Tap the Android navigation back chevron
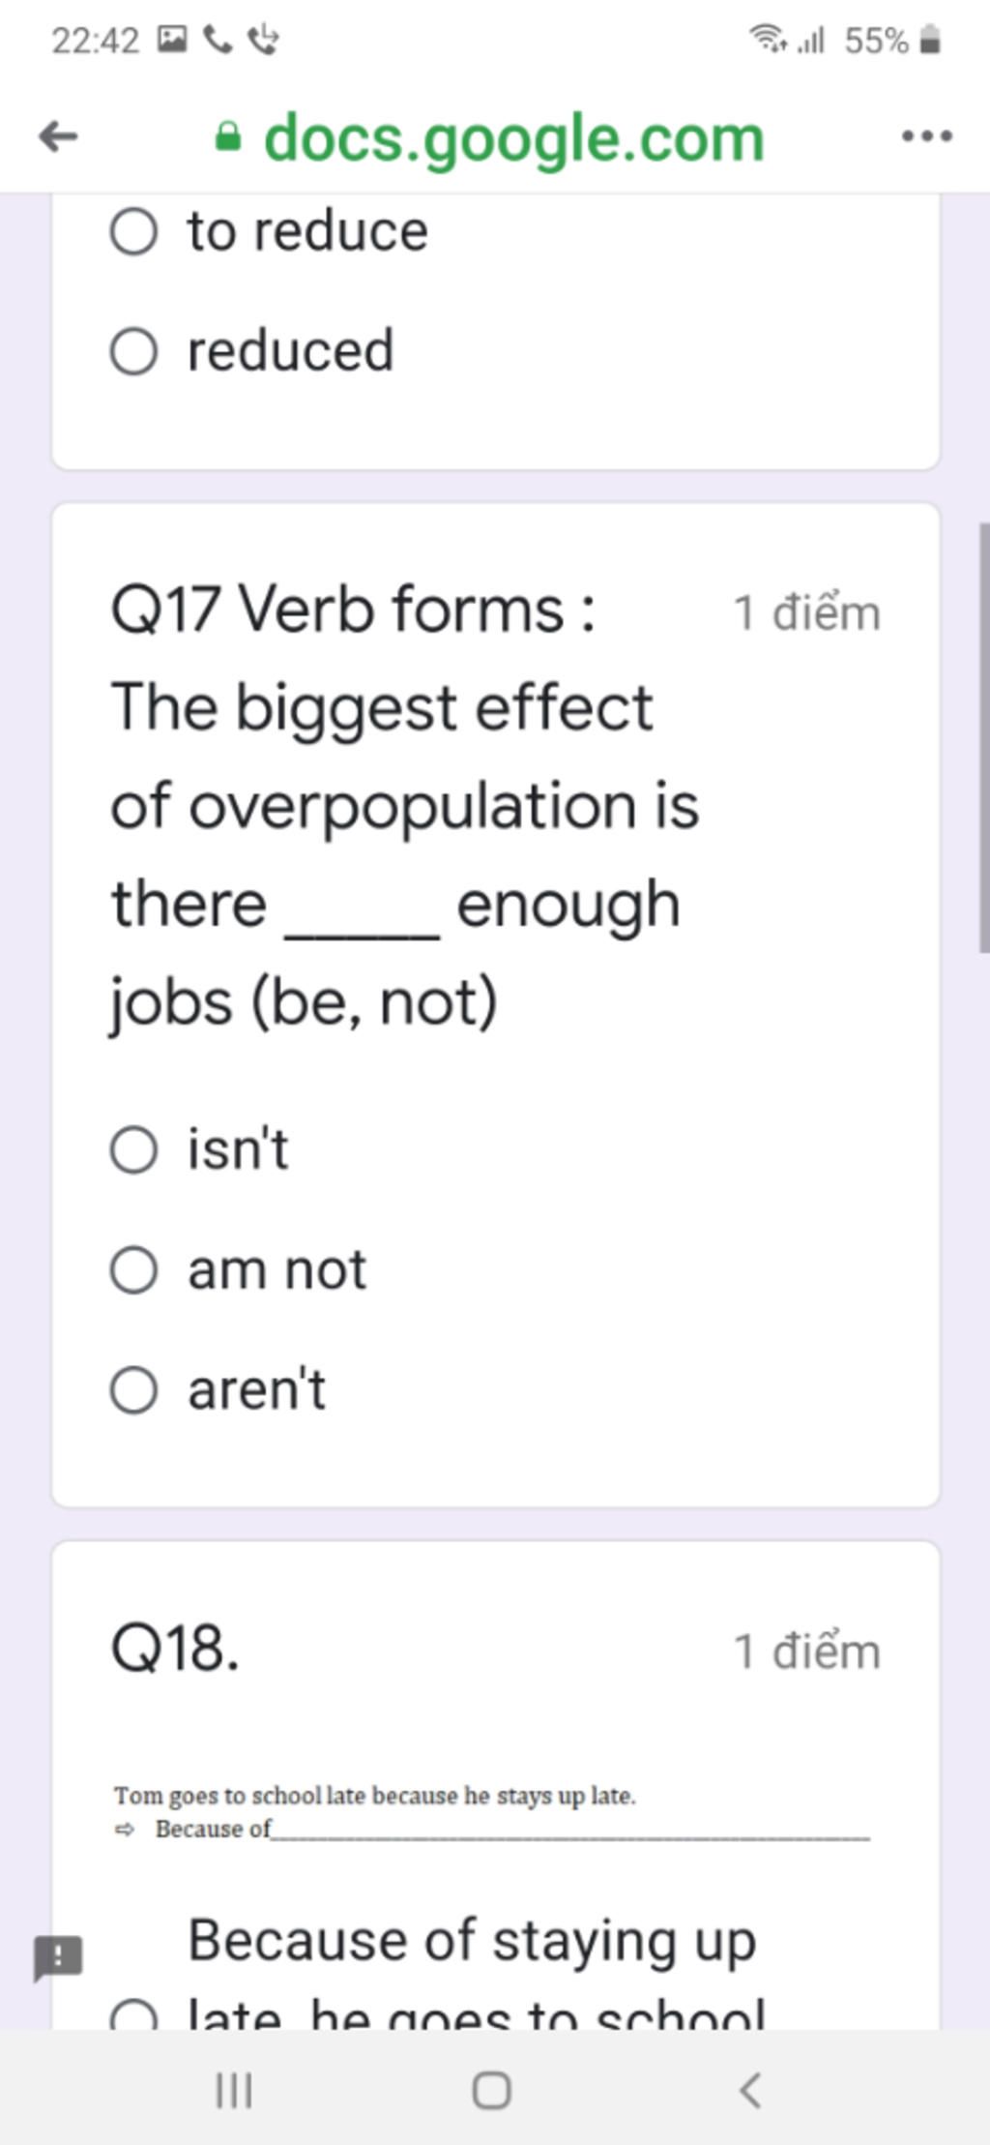Viewport: 990px width, 2145px height. [x=750, y=2090]
